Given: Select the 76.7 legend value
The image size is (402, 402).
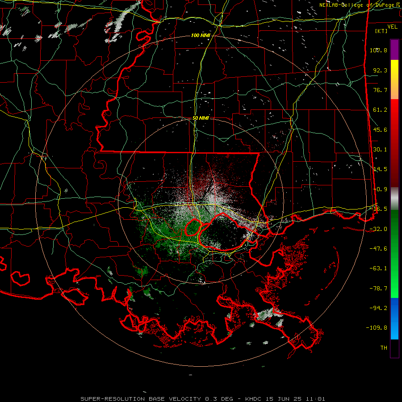Looking at the screenshot, I should pos(380,90).
